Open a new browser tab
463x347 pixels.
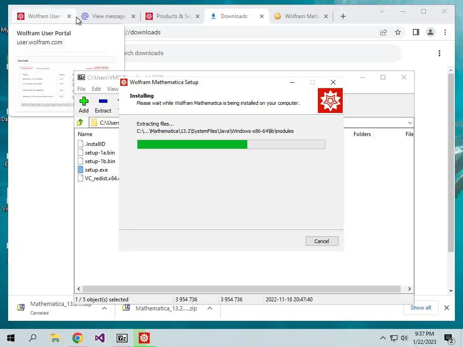pyautogui.click(x=343, y=16)
